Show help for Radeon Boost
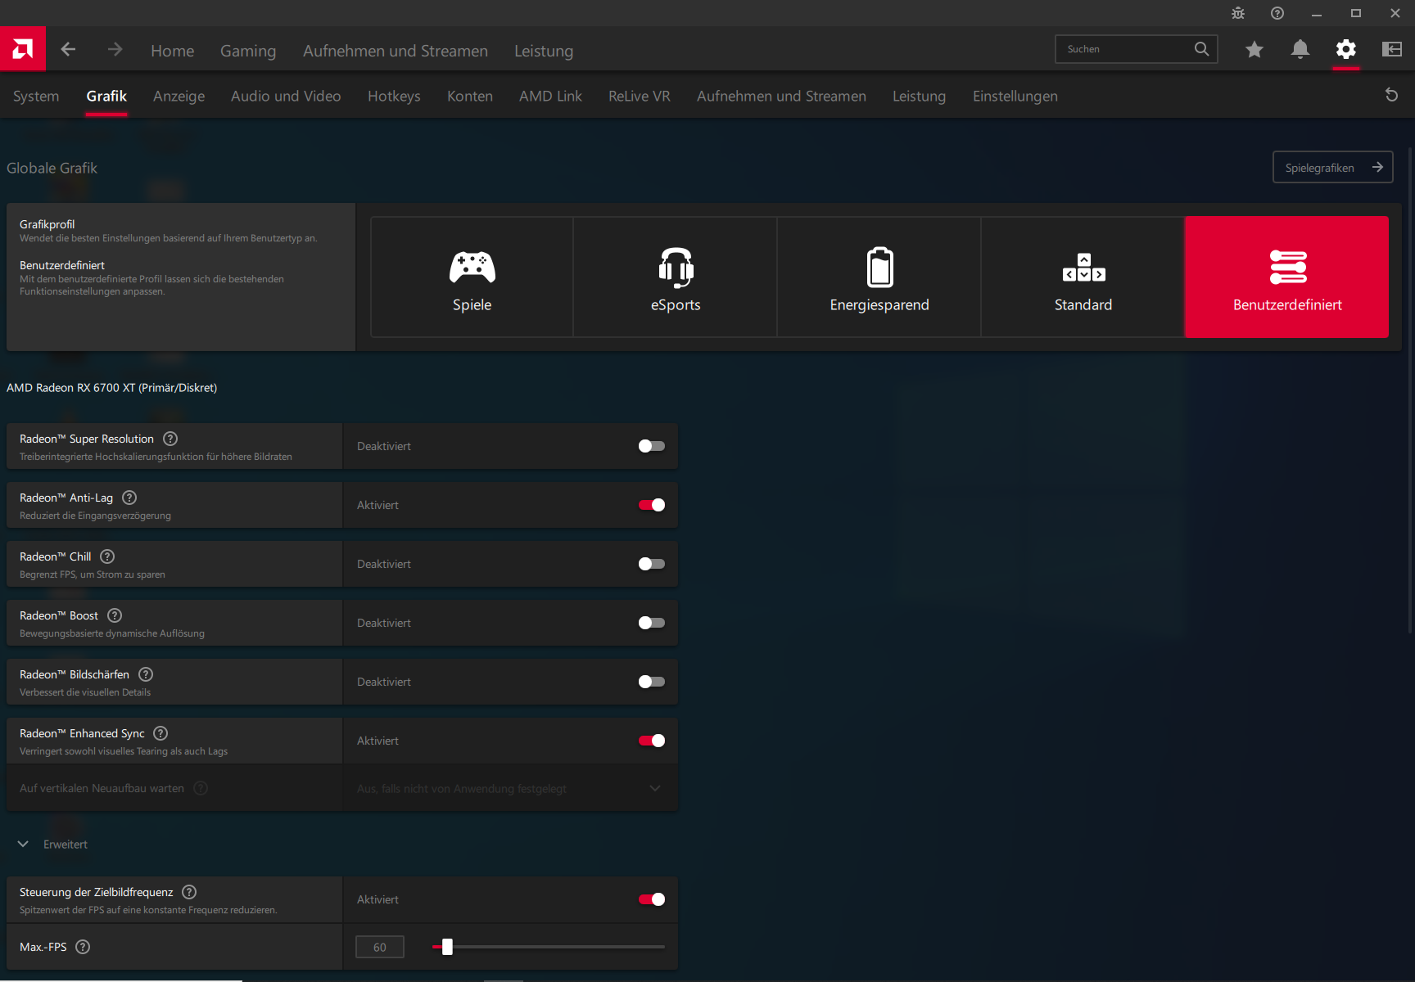This screenshot has width=1415, height=982. [115, 615]
